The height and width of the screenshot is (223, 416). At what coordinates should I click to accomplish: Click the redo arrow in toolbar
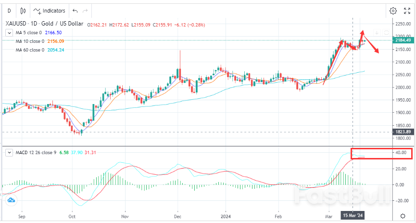[x=85, y=10]
